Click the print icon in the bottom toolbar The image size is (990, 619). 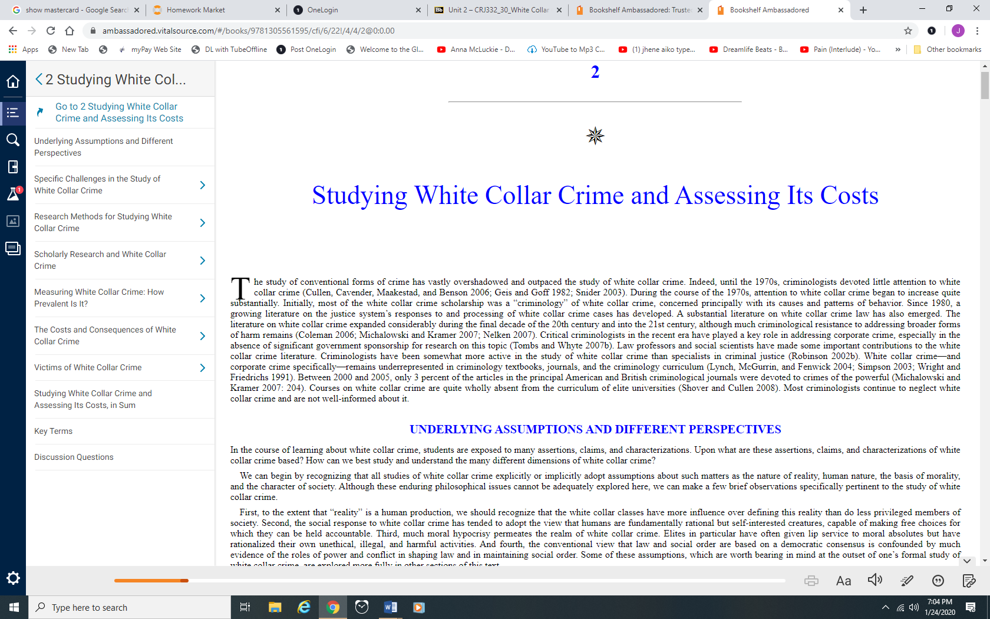[811, 581]
